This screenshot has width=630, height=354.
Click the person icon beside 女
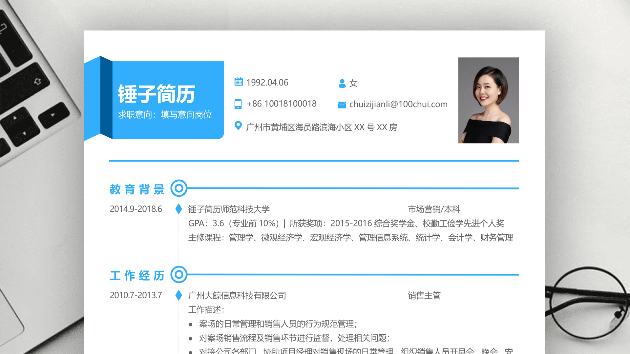click(342, 83)
